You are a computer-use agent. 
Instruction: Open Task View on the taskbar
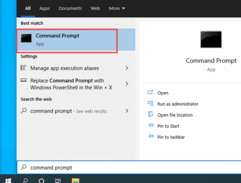pyautogui.click(x=58, y=181)
